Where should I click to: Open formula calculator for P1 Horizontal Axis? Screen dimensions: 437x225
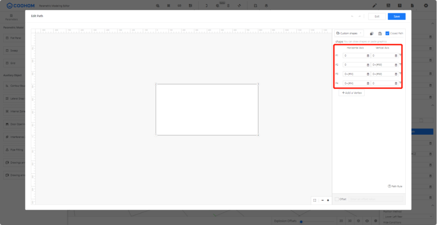[x=368, y=56]
